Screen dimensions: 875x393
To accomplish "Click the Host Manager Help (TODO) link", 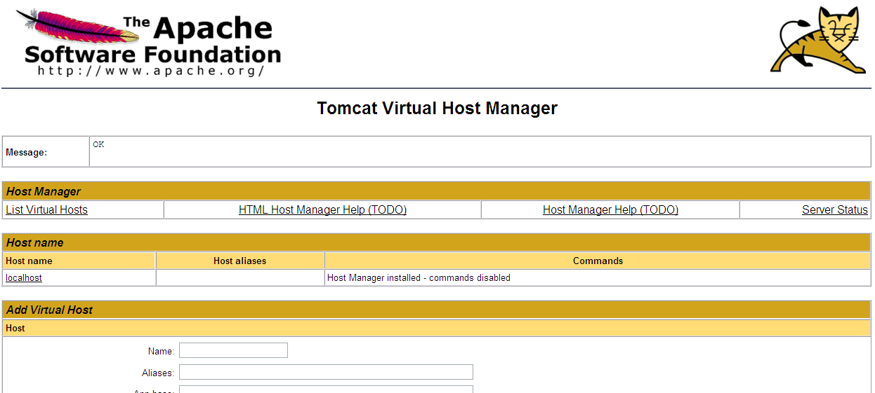I will point(610,209).
